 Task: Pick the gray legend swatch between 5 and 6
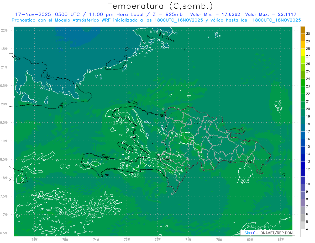(x=303, y=218)
